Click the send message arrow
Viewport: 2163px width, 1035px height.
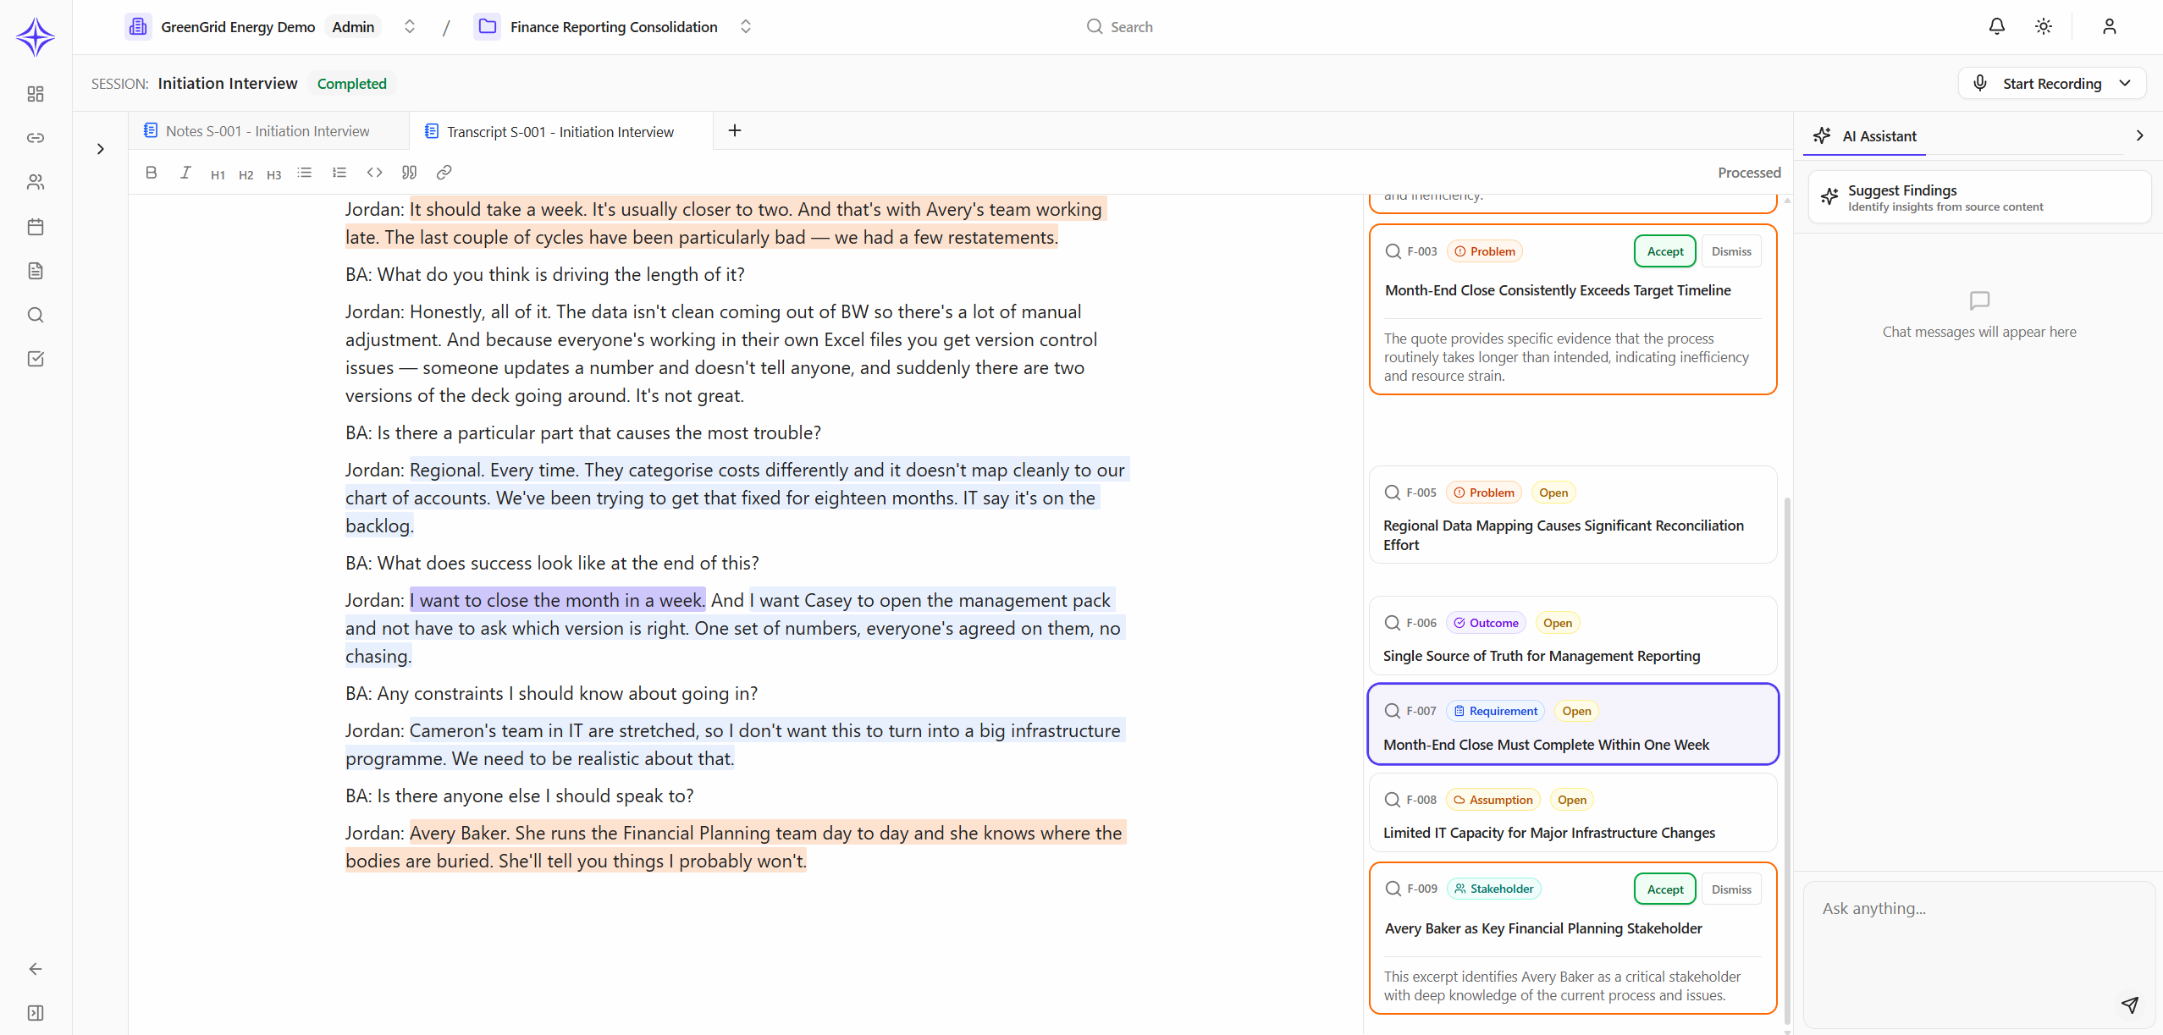tap(2130, 1005)
